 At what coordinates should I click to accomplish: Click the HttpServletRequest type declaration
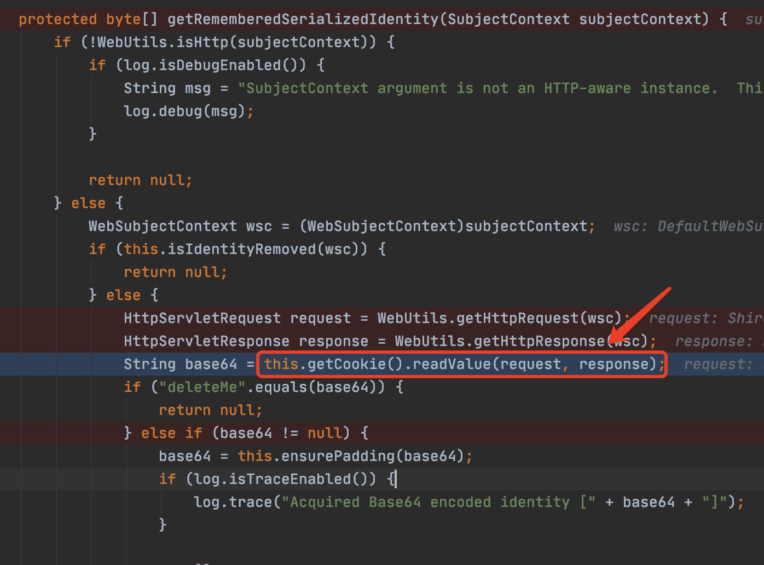tap(202, 318)
